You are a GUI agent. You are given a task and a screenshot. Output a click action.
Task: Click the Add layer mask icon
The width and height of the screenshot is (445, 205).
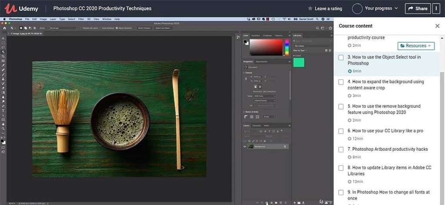[x=266, y=203]
